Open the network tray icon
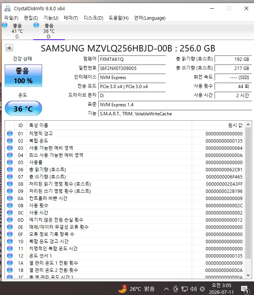 tap(184, 289)
